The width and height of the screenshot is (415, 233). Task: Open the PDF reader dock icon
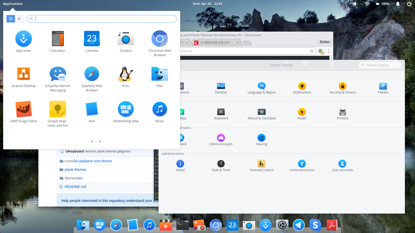332,225
